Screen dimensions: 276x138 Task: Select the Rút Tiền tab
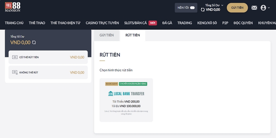coord(132,35)
